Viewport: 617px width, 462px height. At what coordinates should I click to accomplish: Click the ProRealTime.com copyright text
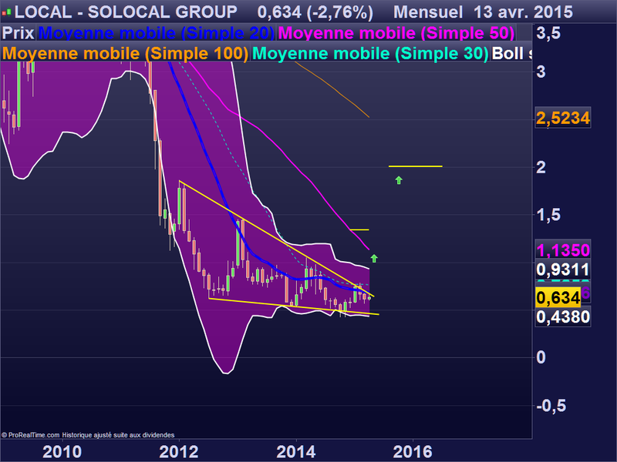pyautogui.click(x=88, y=435)
